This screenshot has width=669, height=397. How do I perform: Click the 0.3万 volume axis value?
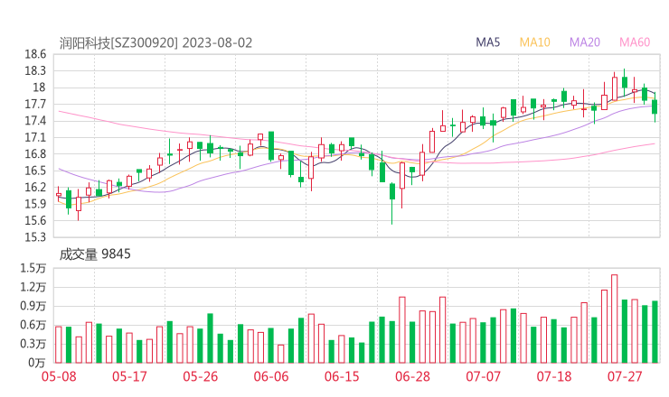point(33,344)
